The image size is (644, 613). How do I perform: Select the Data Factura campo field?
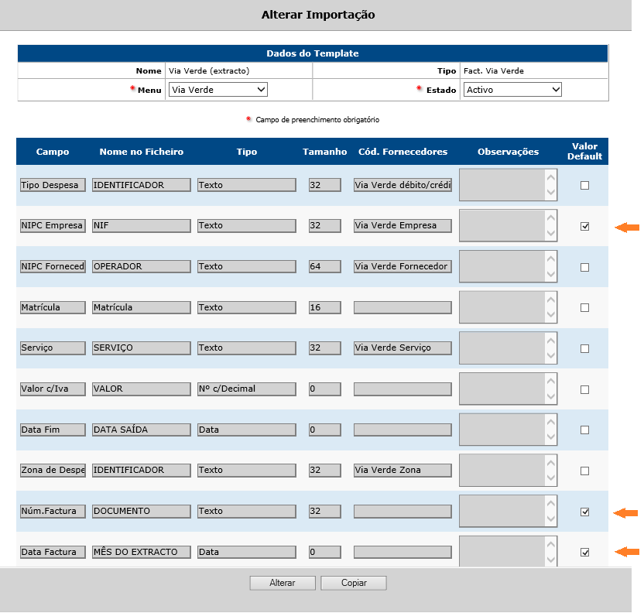(53, 552)
